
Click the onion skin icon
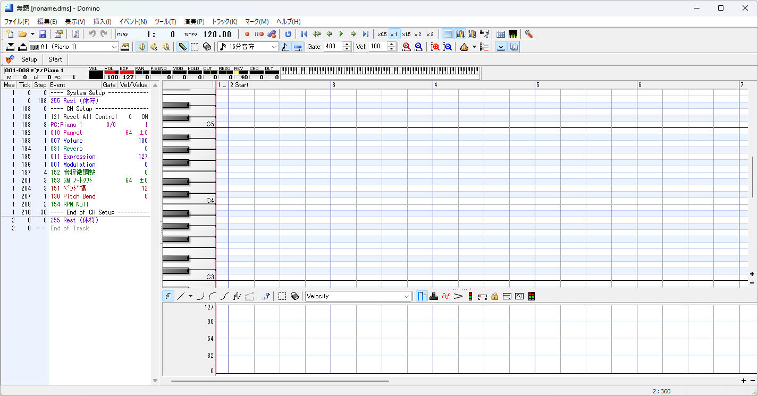click(x=464, y=47)
